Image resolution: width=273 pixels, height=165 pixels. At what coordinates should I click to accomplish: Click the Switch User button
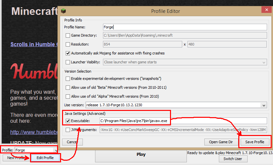(233, 159)
